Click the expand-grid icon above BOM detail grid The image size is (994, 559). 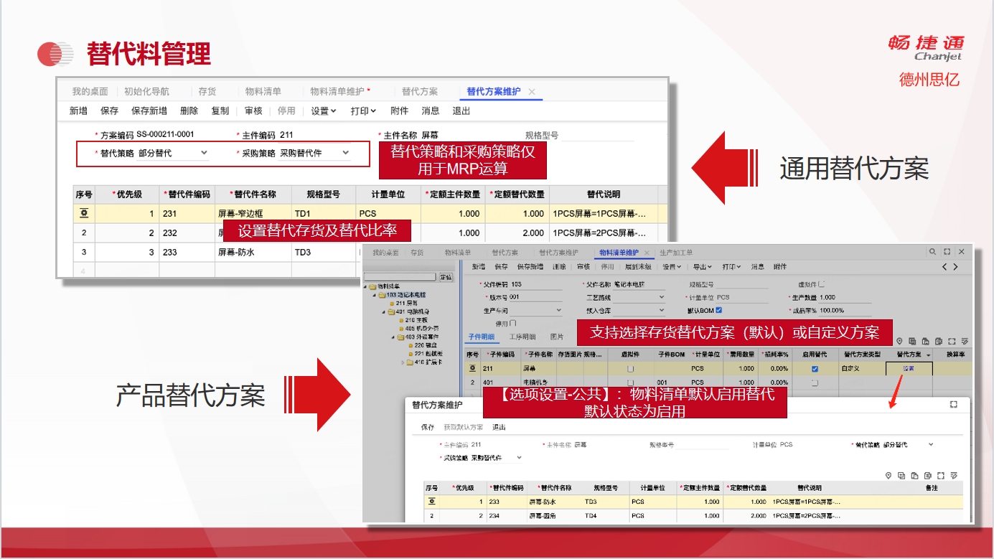(952, 342)
